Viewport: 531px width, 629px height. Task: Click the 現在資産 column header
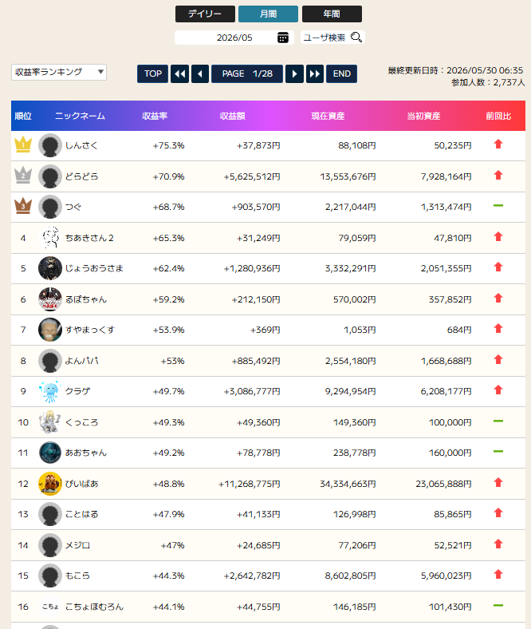point(328,116)
